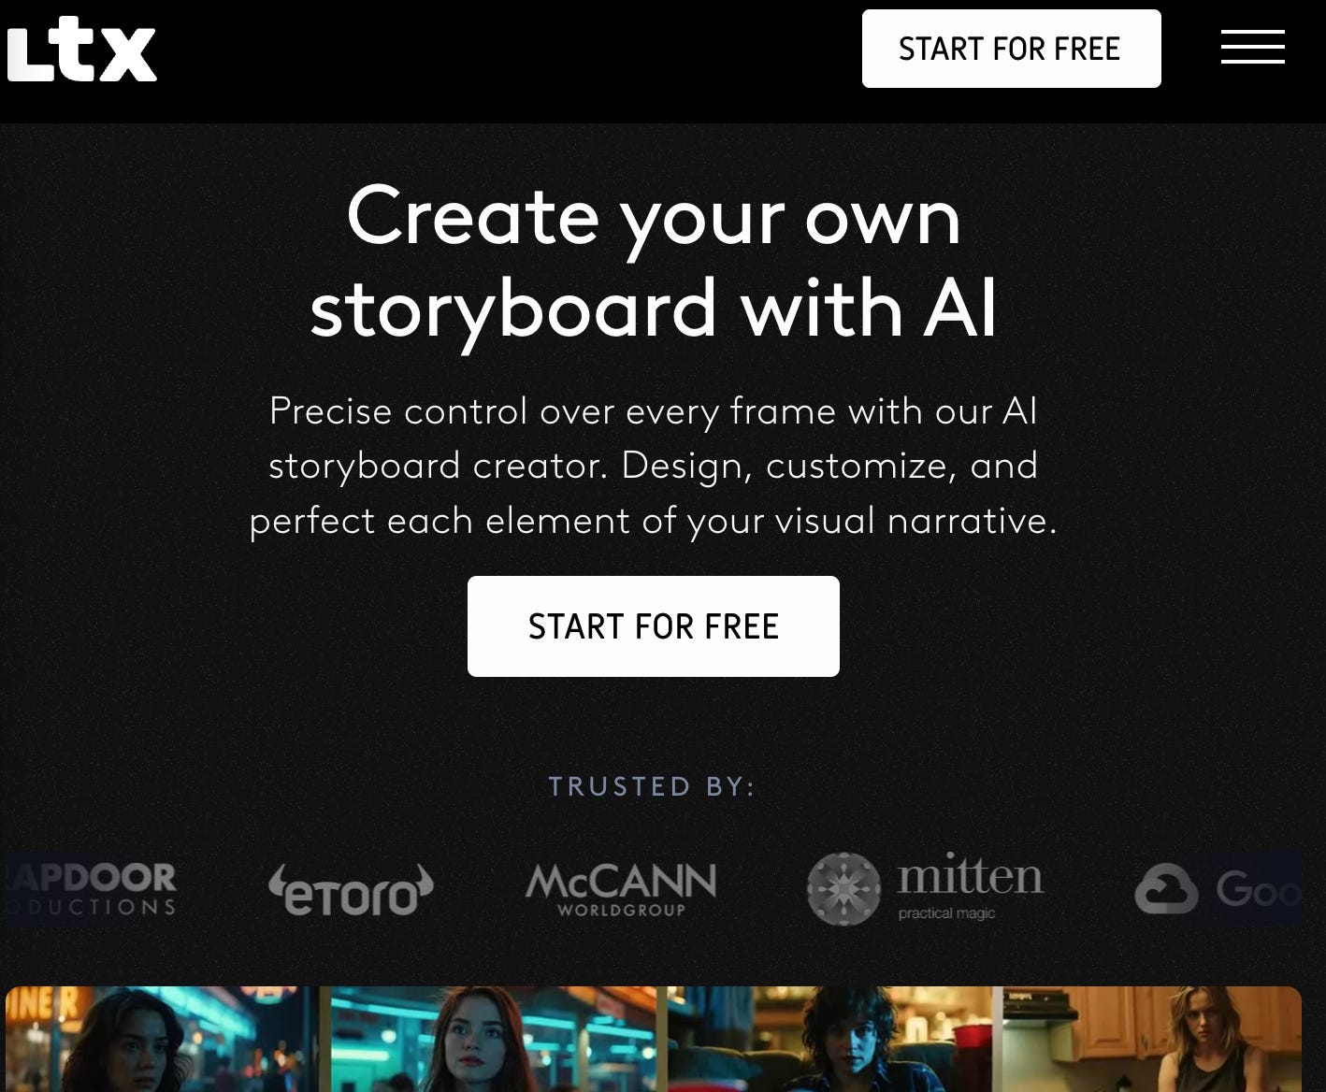Click the mitten round snowflake emblem

[x=843, y=889]
